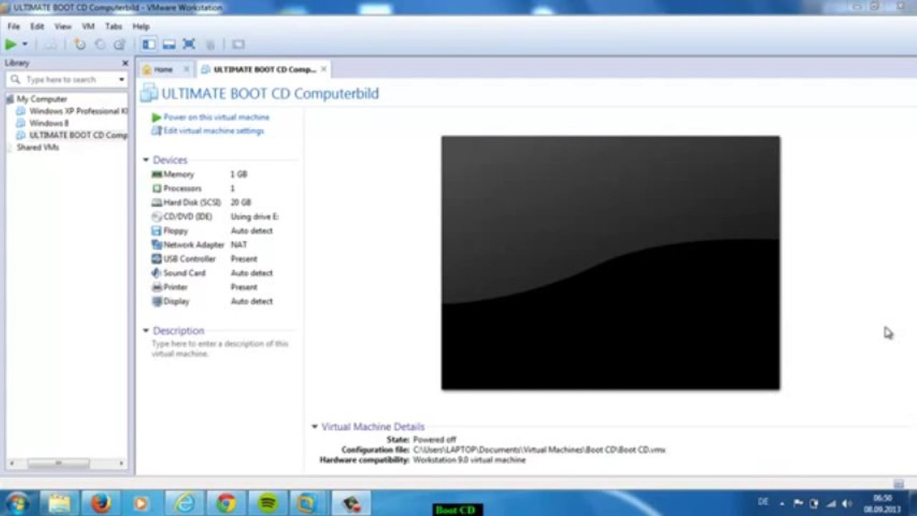The width and height of the screenshot is (917, 516).
Task: Click the Floppy device icon
Action: [157, 231]
